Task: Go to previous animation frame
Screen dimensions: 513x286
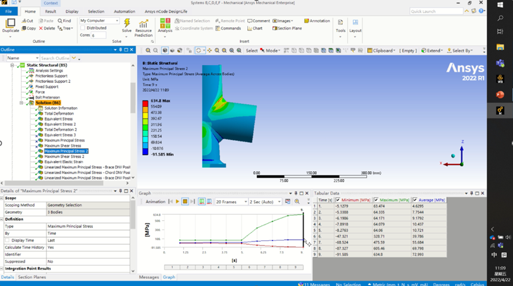Action: (x=170, y=202)
